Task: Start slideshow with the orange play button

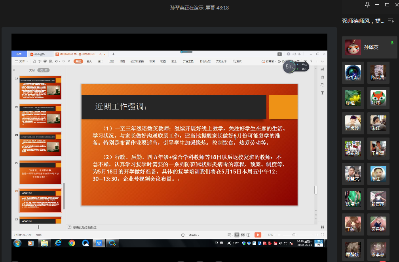Action: point(258,235)
